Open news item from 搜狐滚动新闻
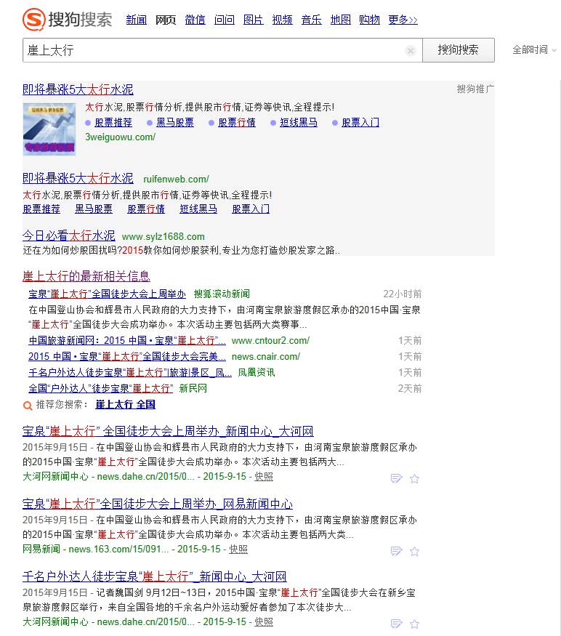The width and height of the screenshot is (561, 636). 107,294
